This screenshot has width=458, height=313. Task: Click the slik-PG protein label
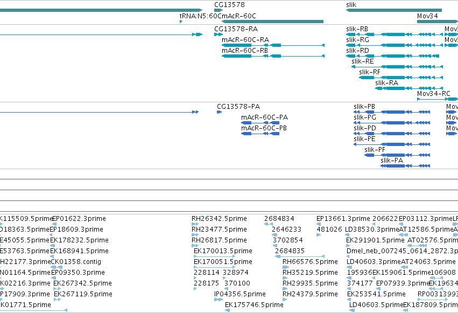365,117
